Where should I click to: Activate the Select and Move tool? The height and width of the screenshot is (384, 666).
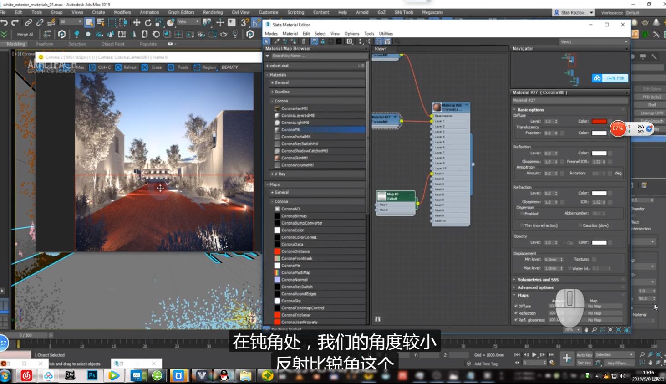[x=137, y=22]
